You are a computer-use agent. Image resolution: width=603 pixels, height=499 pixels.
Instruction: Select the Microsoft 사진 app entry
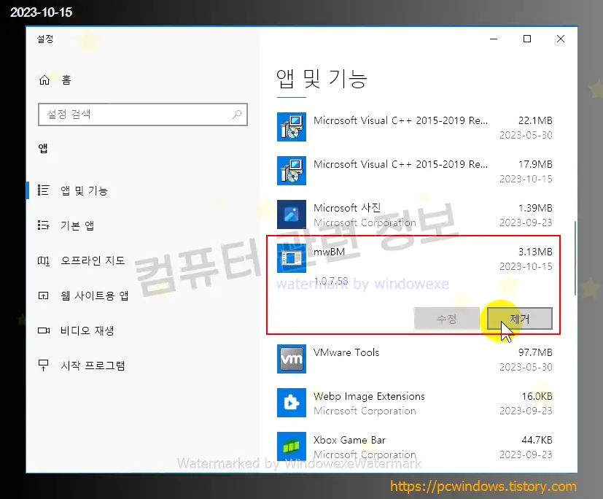[415, 214]
